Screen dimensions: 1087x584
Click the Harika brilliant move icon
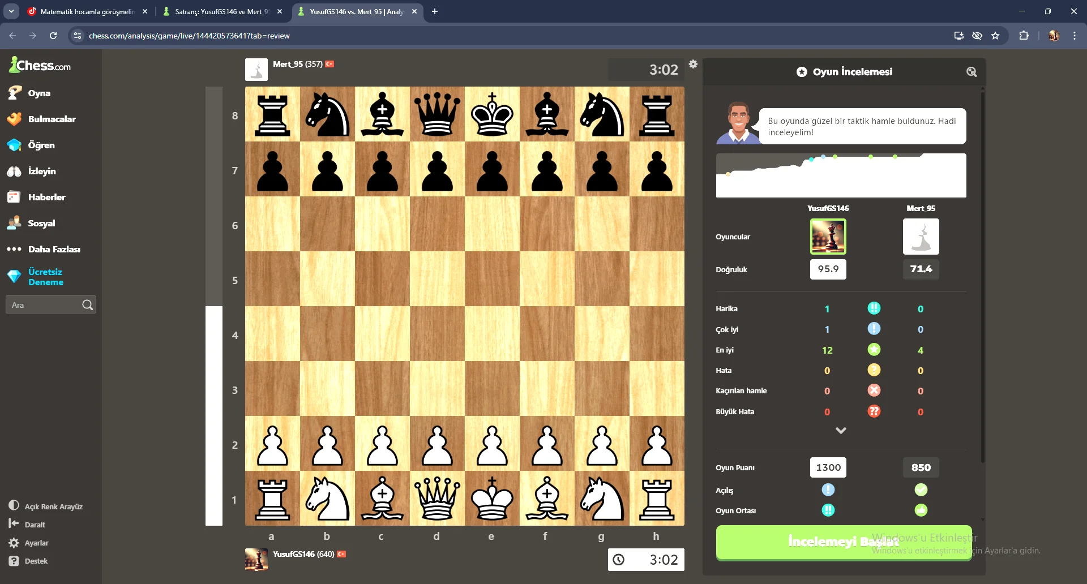[x=874, y=308]
